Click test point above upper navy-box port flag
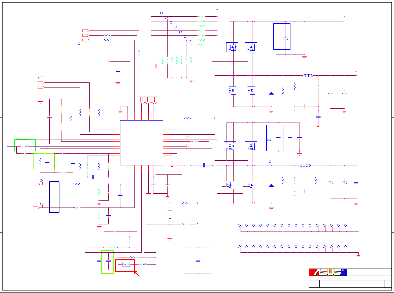 [x=41, y=181]
